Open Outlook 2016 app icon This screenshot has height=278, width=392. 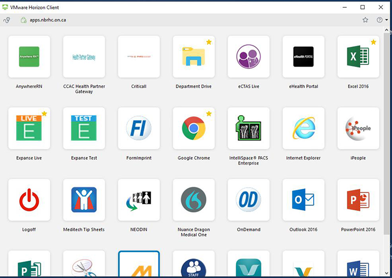click(303, 200)
